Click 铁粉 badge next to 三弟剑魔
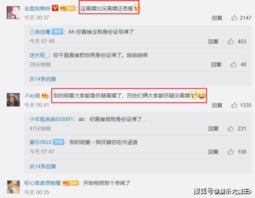Screen dimensions: 255x198 pos(58,32)
